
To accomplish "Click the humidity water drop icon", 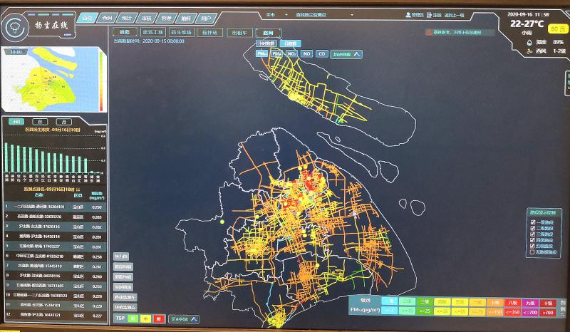I will [x=529, y=42].
